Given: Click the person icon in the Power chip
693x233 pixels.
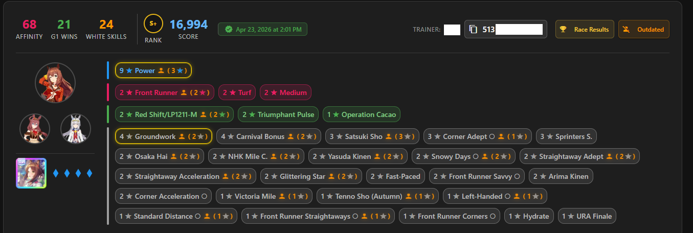Looking at the screenshot, I should pyautogui.click(x=161, y=71).
